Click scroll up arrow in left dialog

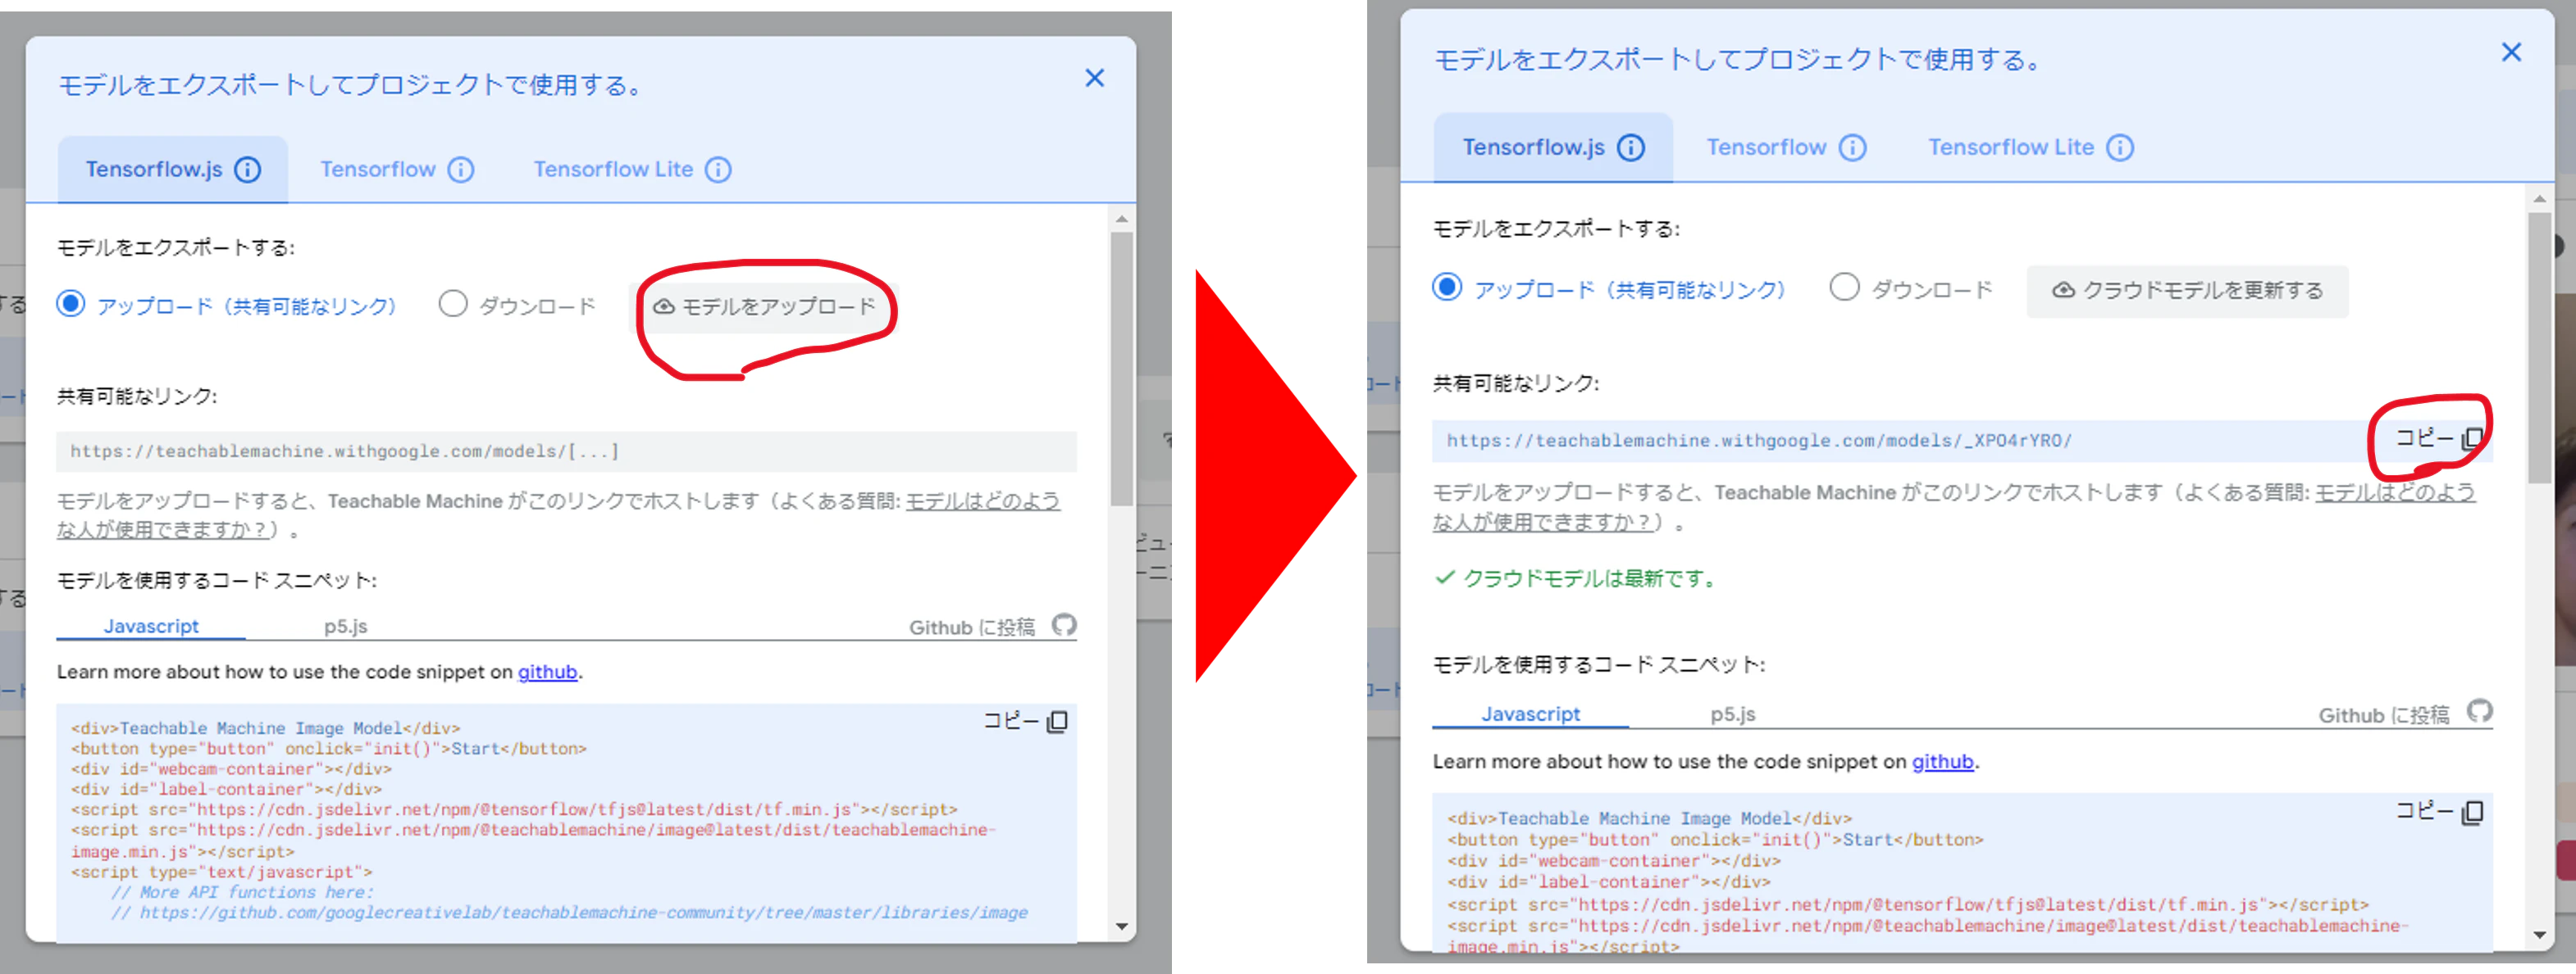(x=1122, y=218)
